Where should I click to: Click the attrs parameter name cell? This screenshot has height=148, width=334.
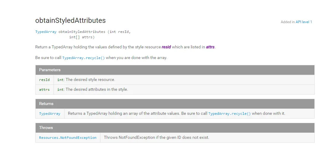[x=45, y=90]
